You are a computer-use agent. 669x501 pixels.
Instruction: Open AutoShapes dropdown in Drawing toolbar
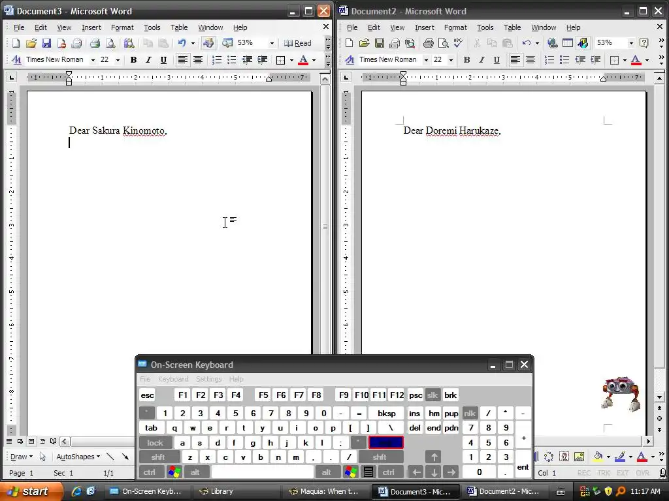point(78,457)
